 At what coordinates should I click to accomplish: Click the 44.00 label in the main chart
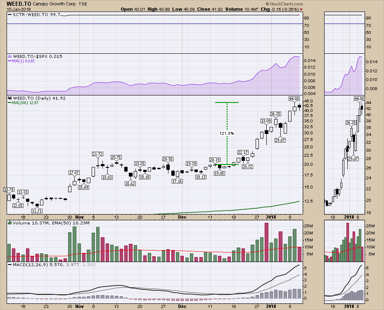pyautogui.click(x=294, y=98)
